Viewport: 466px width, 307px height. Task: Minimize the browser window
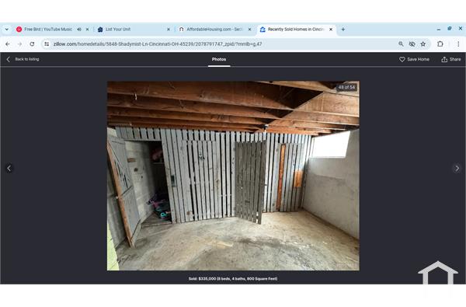click(439, 30)
